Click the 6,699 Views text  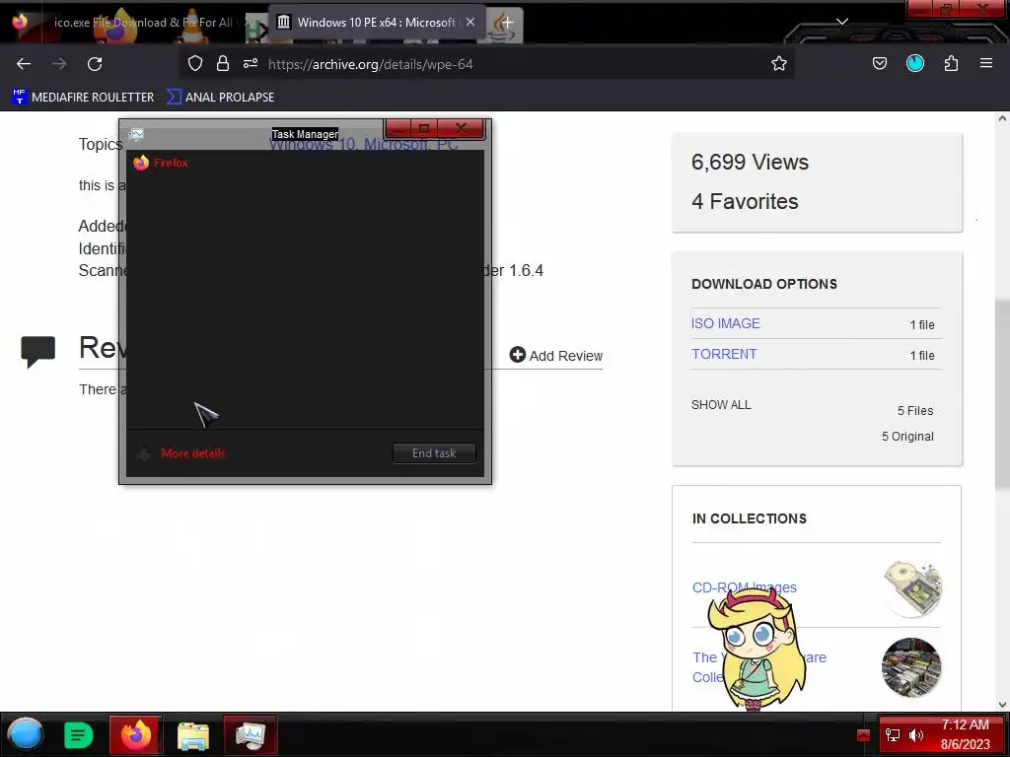click(750, 163)
